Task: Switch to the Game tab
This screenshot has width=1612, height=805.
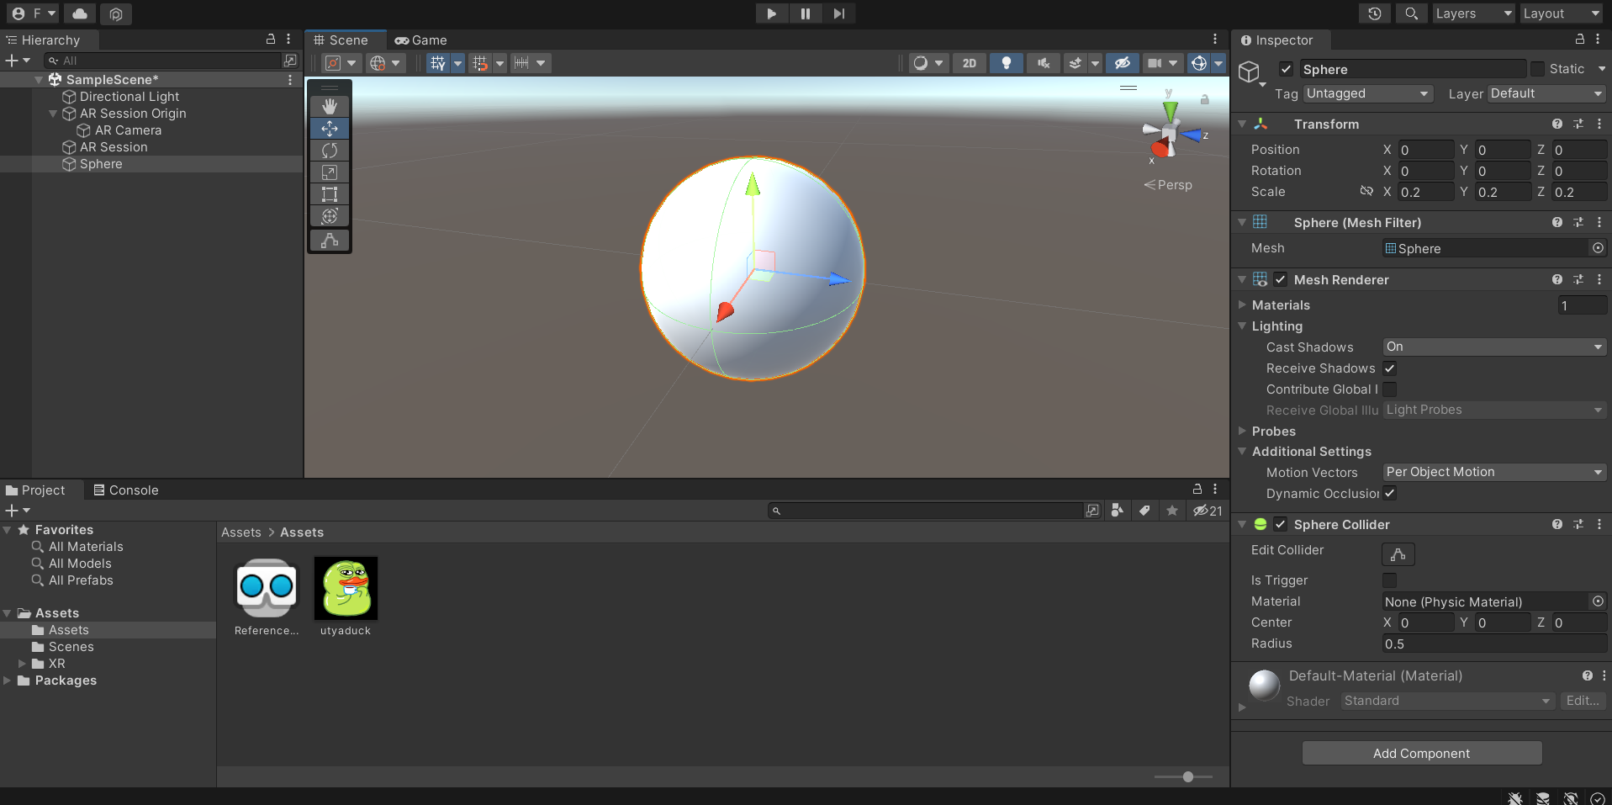Action: pyautogui.click(x=420, y=40)
